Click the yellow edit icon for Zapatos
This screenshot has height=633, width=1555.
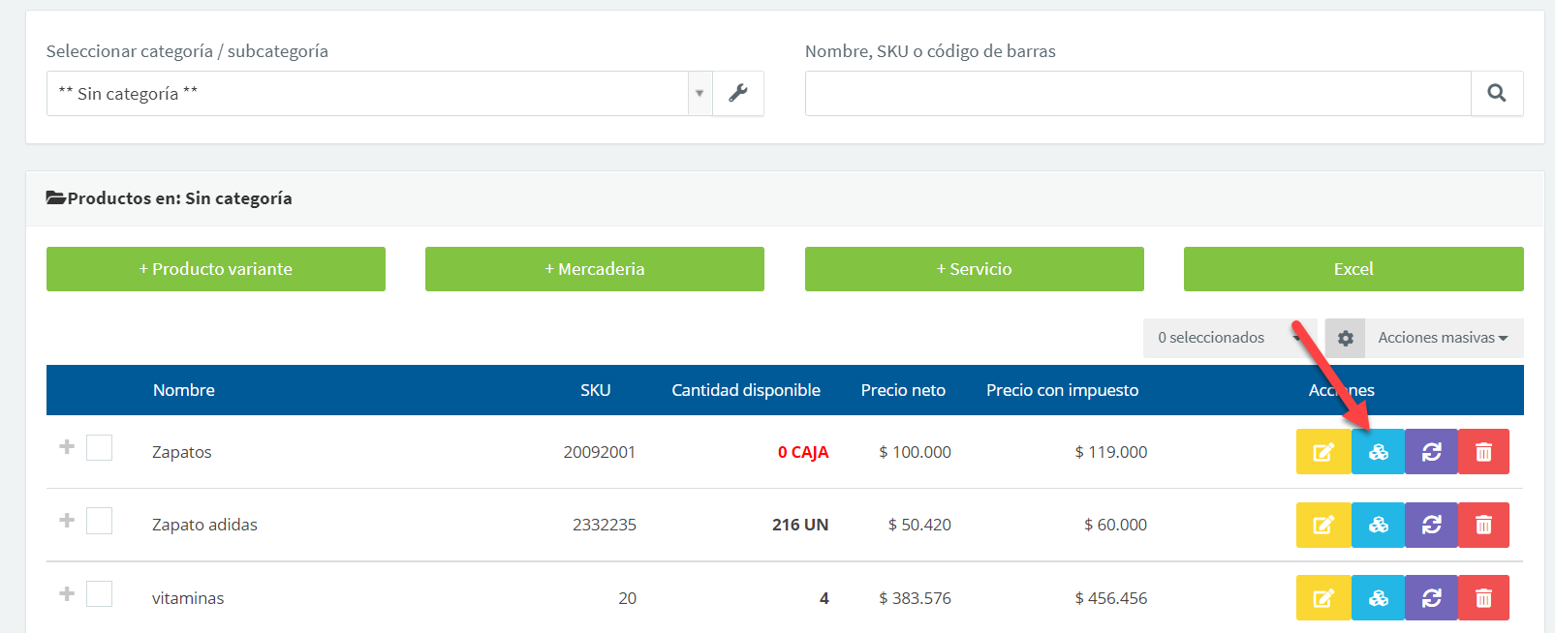pos(1322,452)
